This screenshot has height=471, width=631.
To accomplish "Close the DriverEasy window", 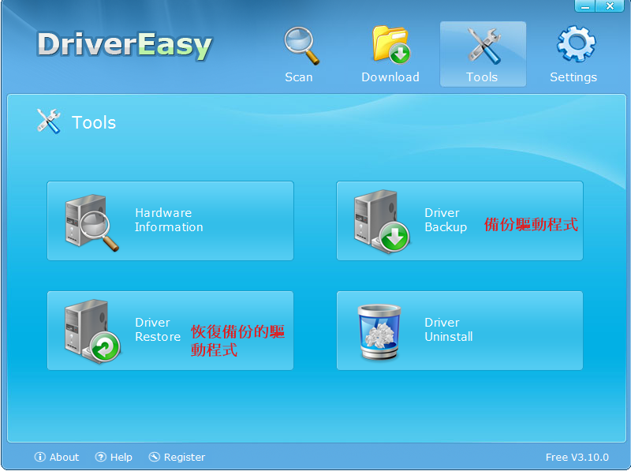I will tap(610, 6).
